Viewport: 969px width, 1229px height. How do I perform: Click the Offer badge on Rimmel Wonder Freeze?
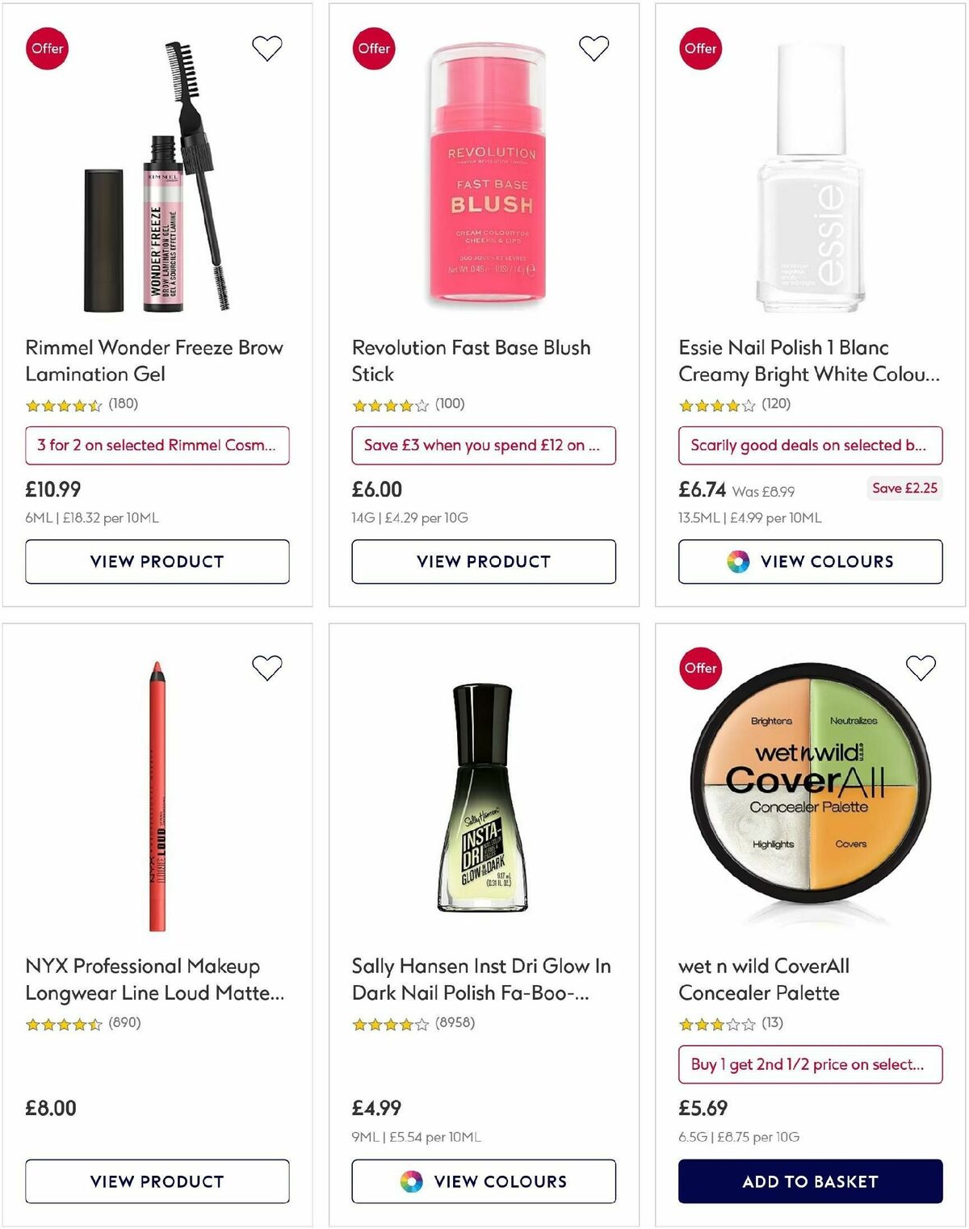47,48
